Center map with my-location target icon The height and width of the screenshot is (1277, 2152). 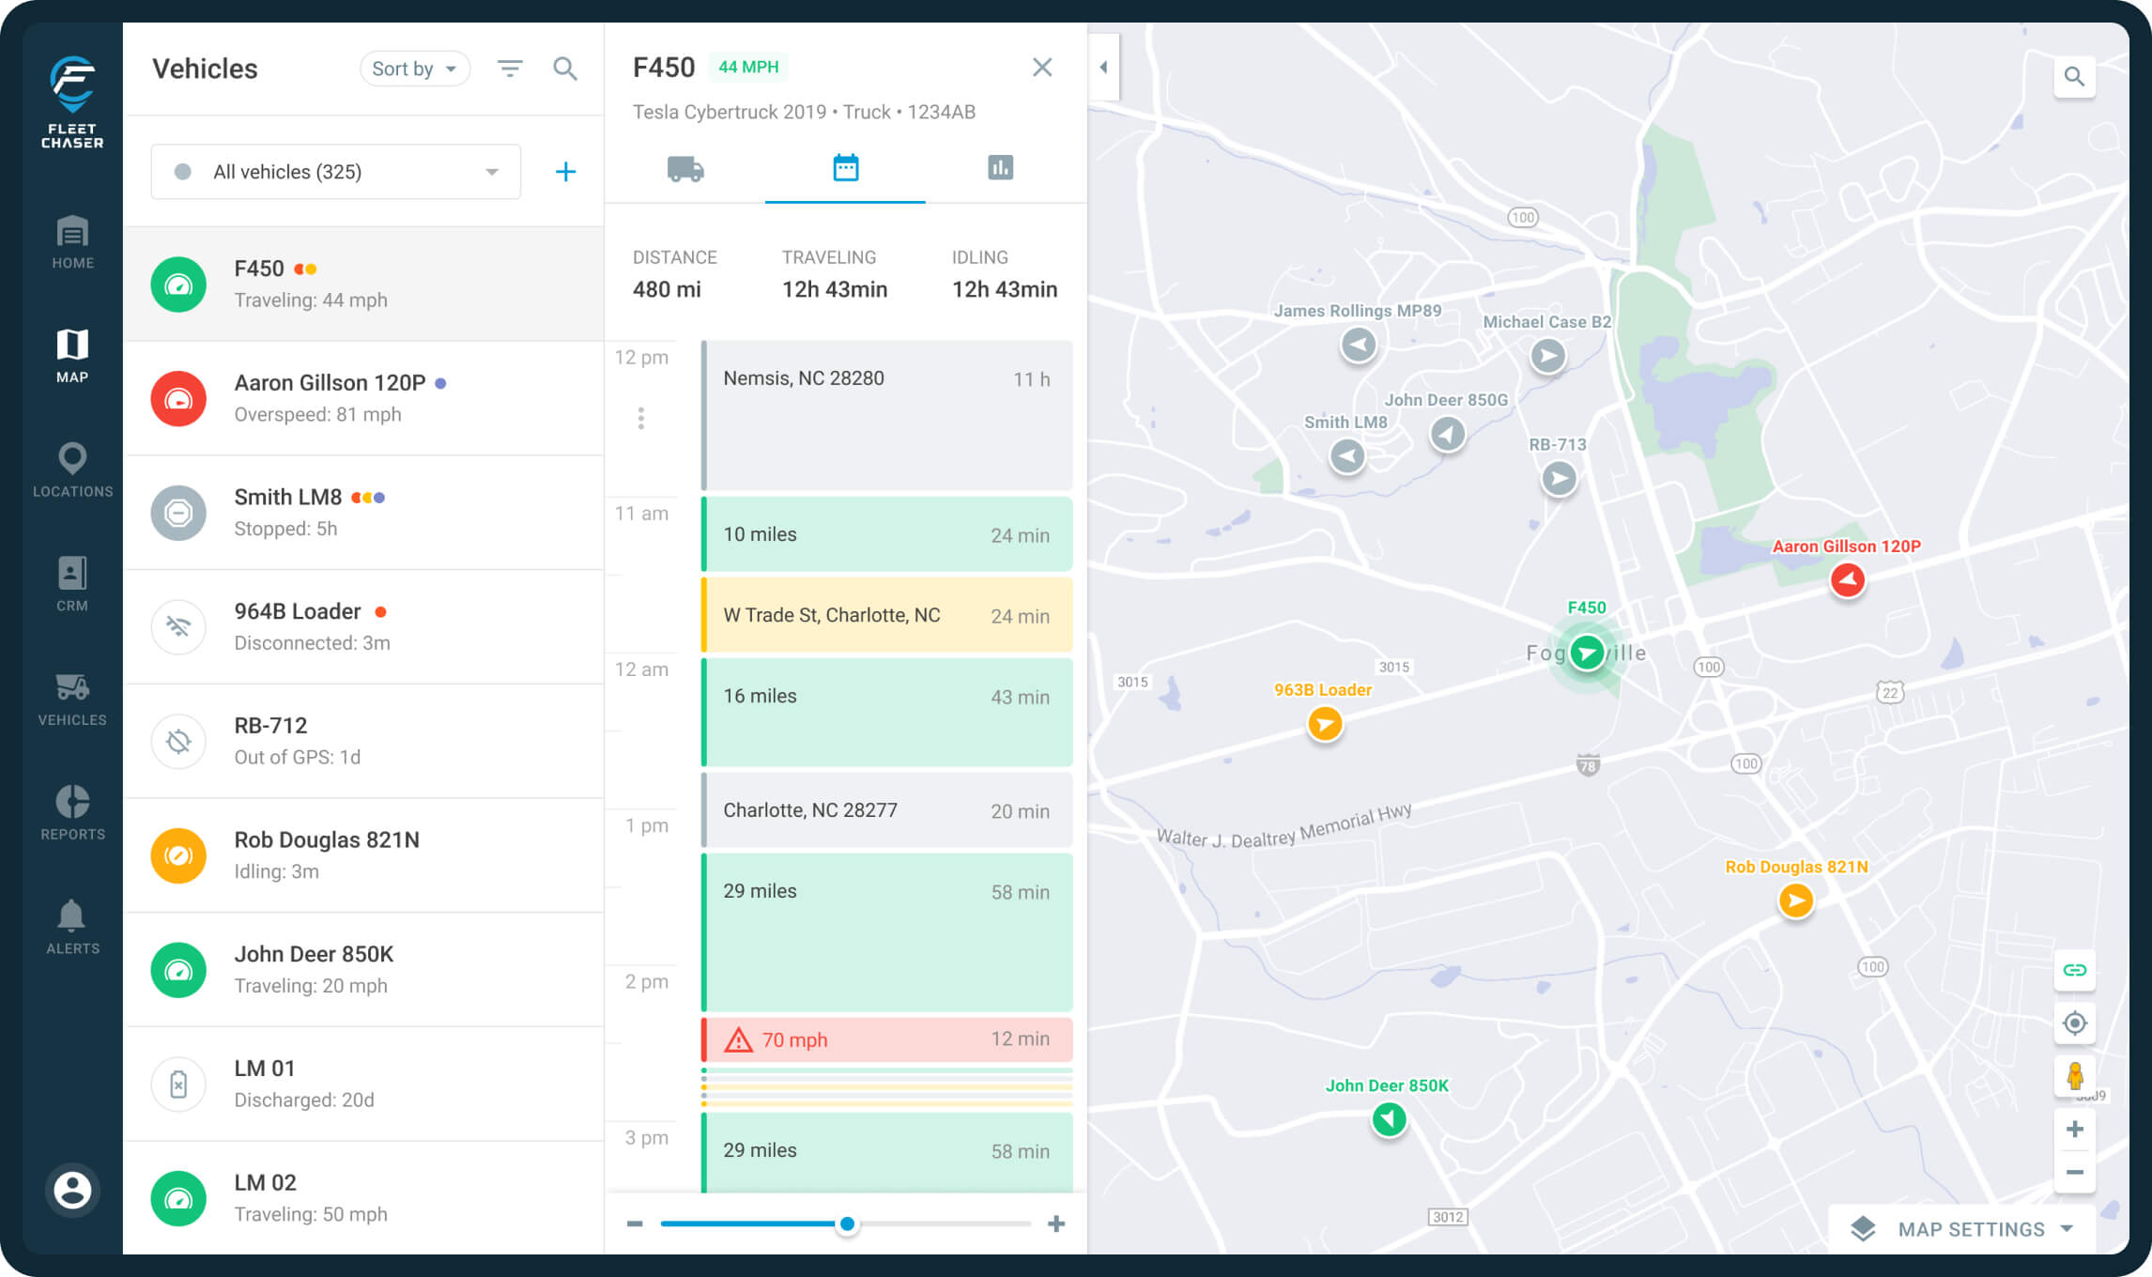coord(2074,1023)
